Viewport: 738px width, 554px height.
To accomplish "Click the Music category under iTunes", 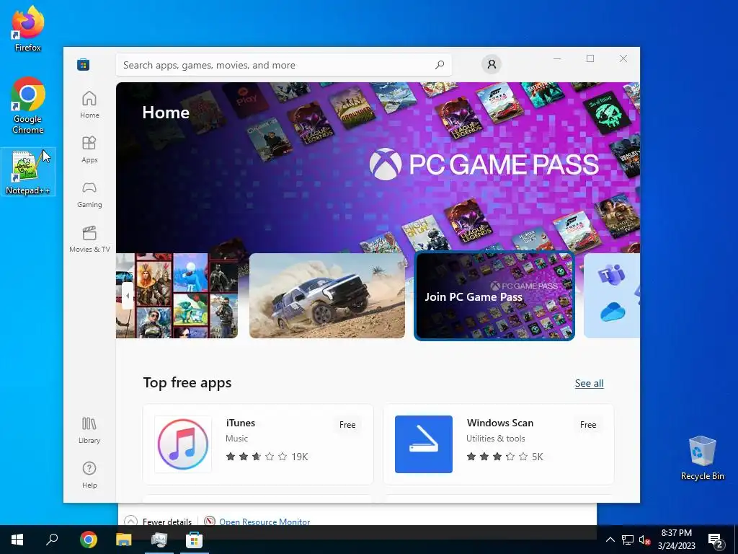I will click(x=236, y=438).
